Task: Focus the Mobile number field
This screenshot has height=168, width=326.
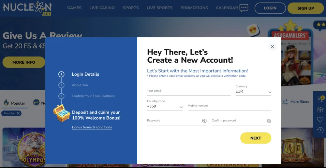Action: point(230,106)
